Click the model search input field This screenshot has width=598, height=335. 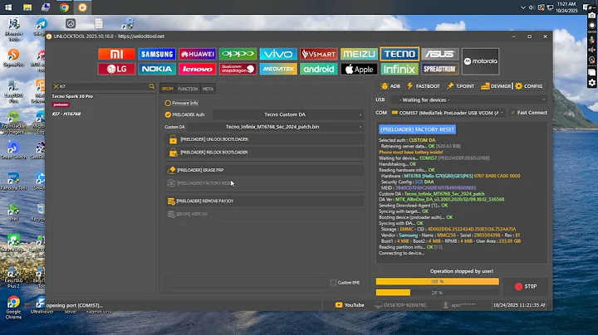103,86
